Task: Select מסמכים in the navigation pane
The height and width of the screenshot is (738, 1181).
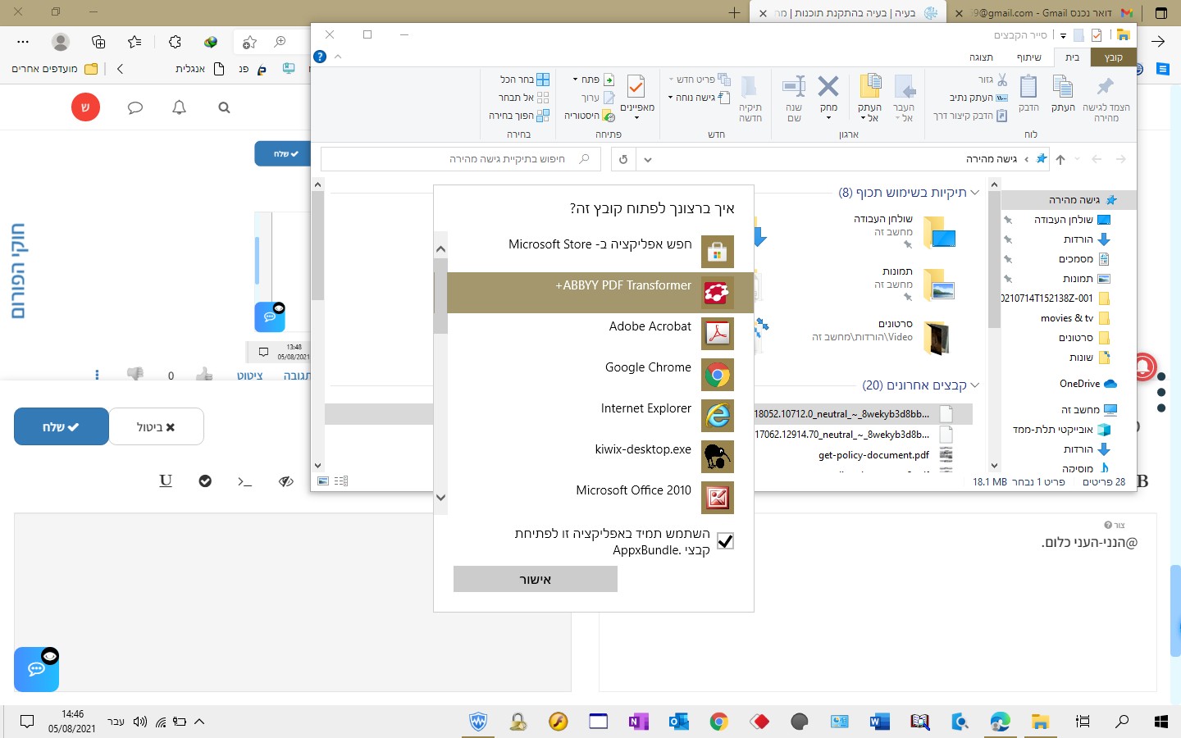Action: (1083, 259)
